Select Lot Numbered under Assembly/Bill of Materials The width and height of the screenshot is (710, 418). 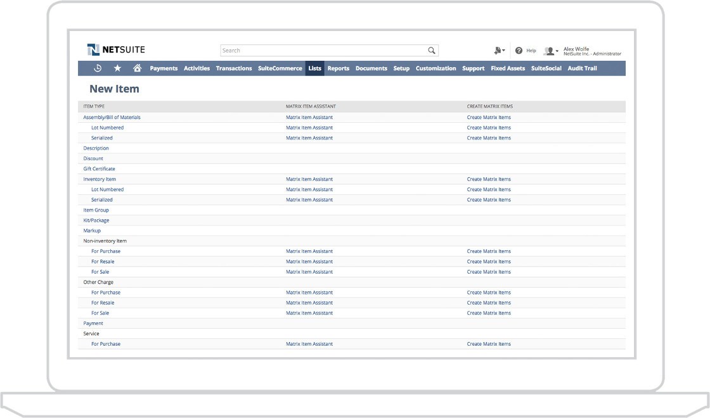[107, 127]
